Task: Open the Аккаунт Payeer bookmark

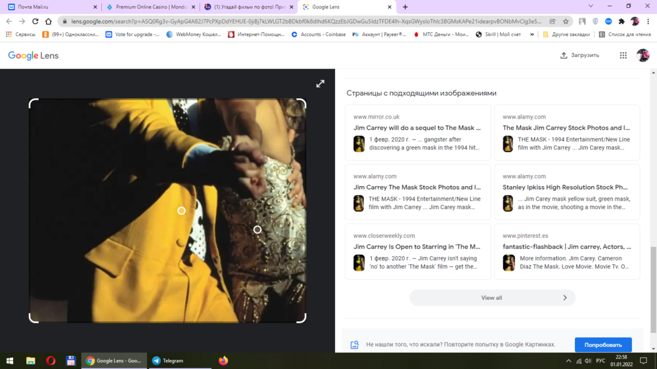Action: [379, 34]
